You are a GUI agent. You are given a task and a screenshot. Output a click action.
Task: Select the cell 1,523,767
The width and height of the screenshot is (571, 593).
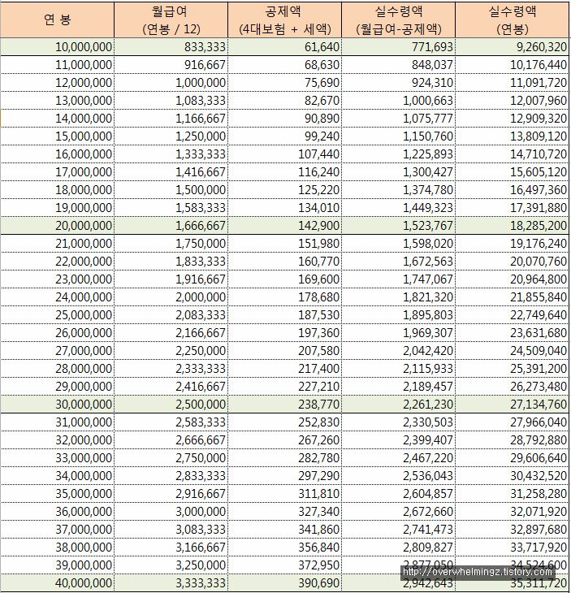coord(399,225)
